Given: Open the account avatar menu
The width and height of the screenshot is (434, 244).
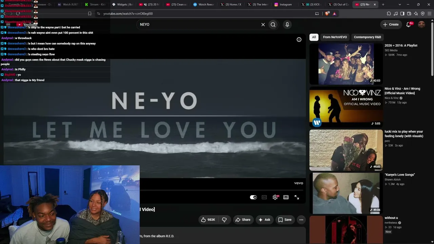Looking at the screenshot, I should tap(421, 24).
